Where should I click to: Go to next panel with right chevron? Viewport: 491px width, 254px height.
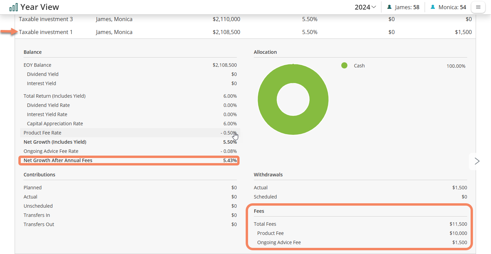click(477, 161)
